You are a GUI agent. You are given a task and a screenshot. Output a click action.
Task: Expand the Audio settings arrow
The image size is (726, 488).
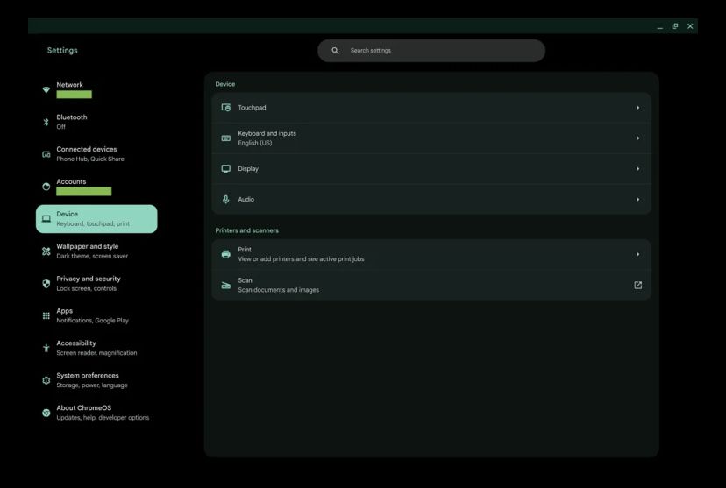coord(637,200)
